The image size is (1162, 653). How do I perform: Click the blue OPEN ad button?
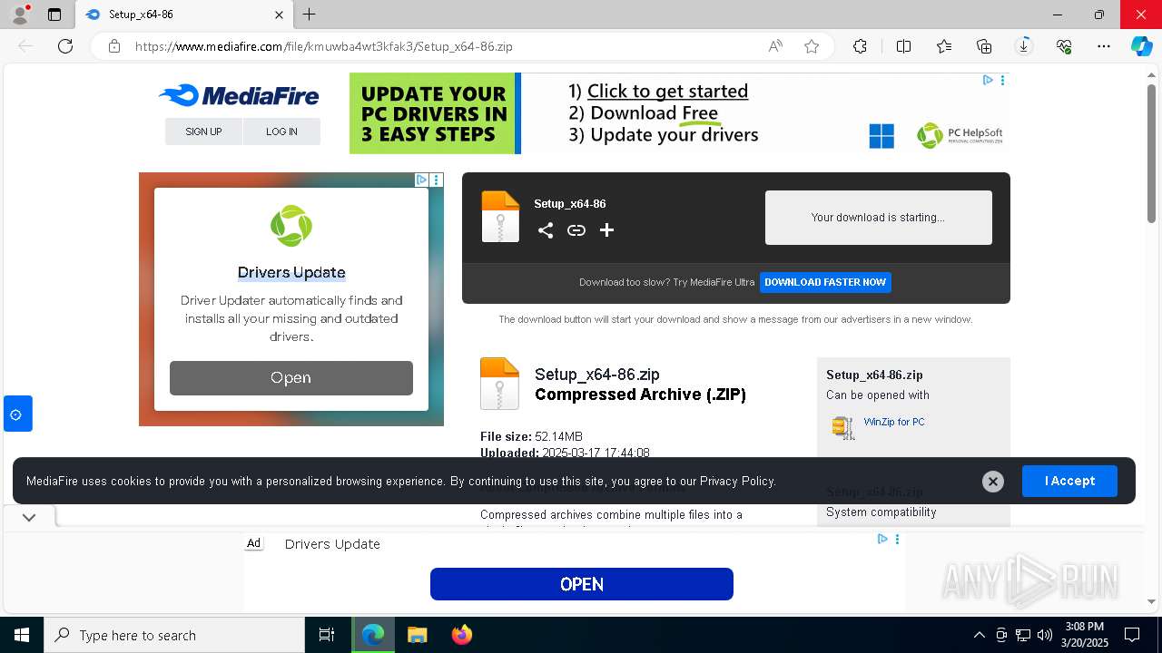[x=581, y=584]
